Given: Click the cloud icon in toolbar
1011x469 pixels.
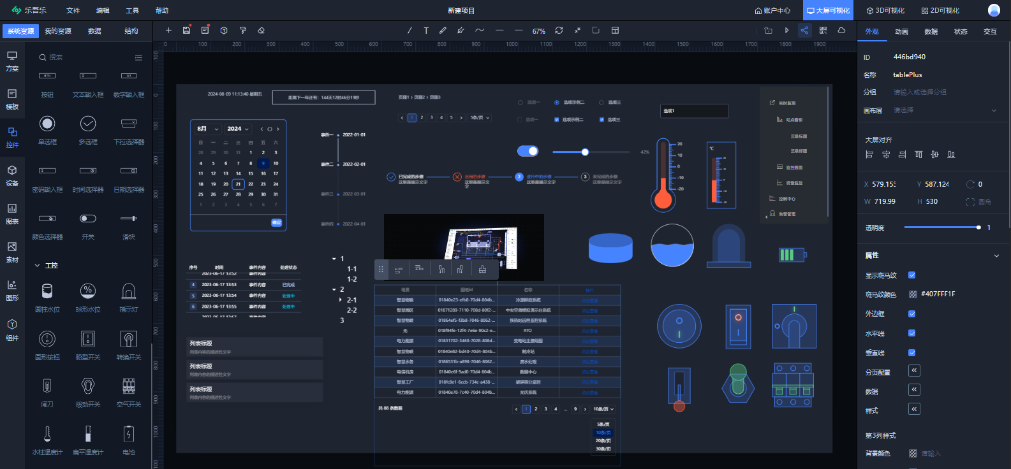Looking at the screenshot, I should (x=841, y=31).
